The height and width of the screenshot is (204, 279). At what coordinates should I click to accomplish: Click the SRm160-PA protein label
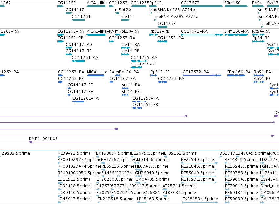tap(239, 72)
